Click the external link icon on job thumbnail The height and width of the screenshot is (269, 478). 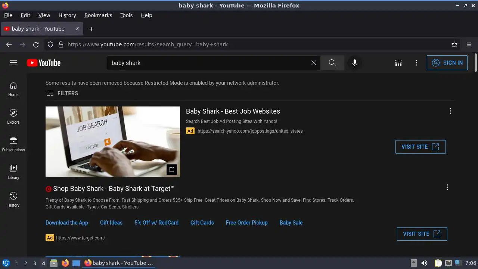[x=172, y=169]
